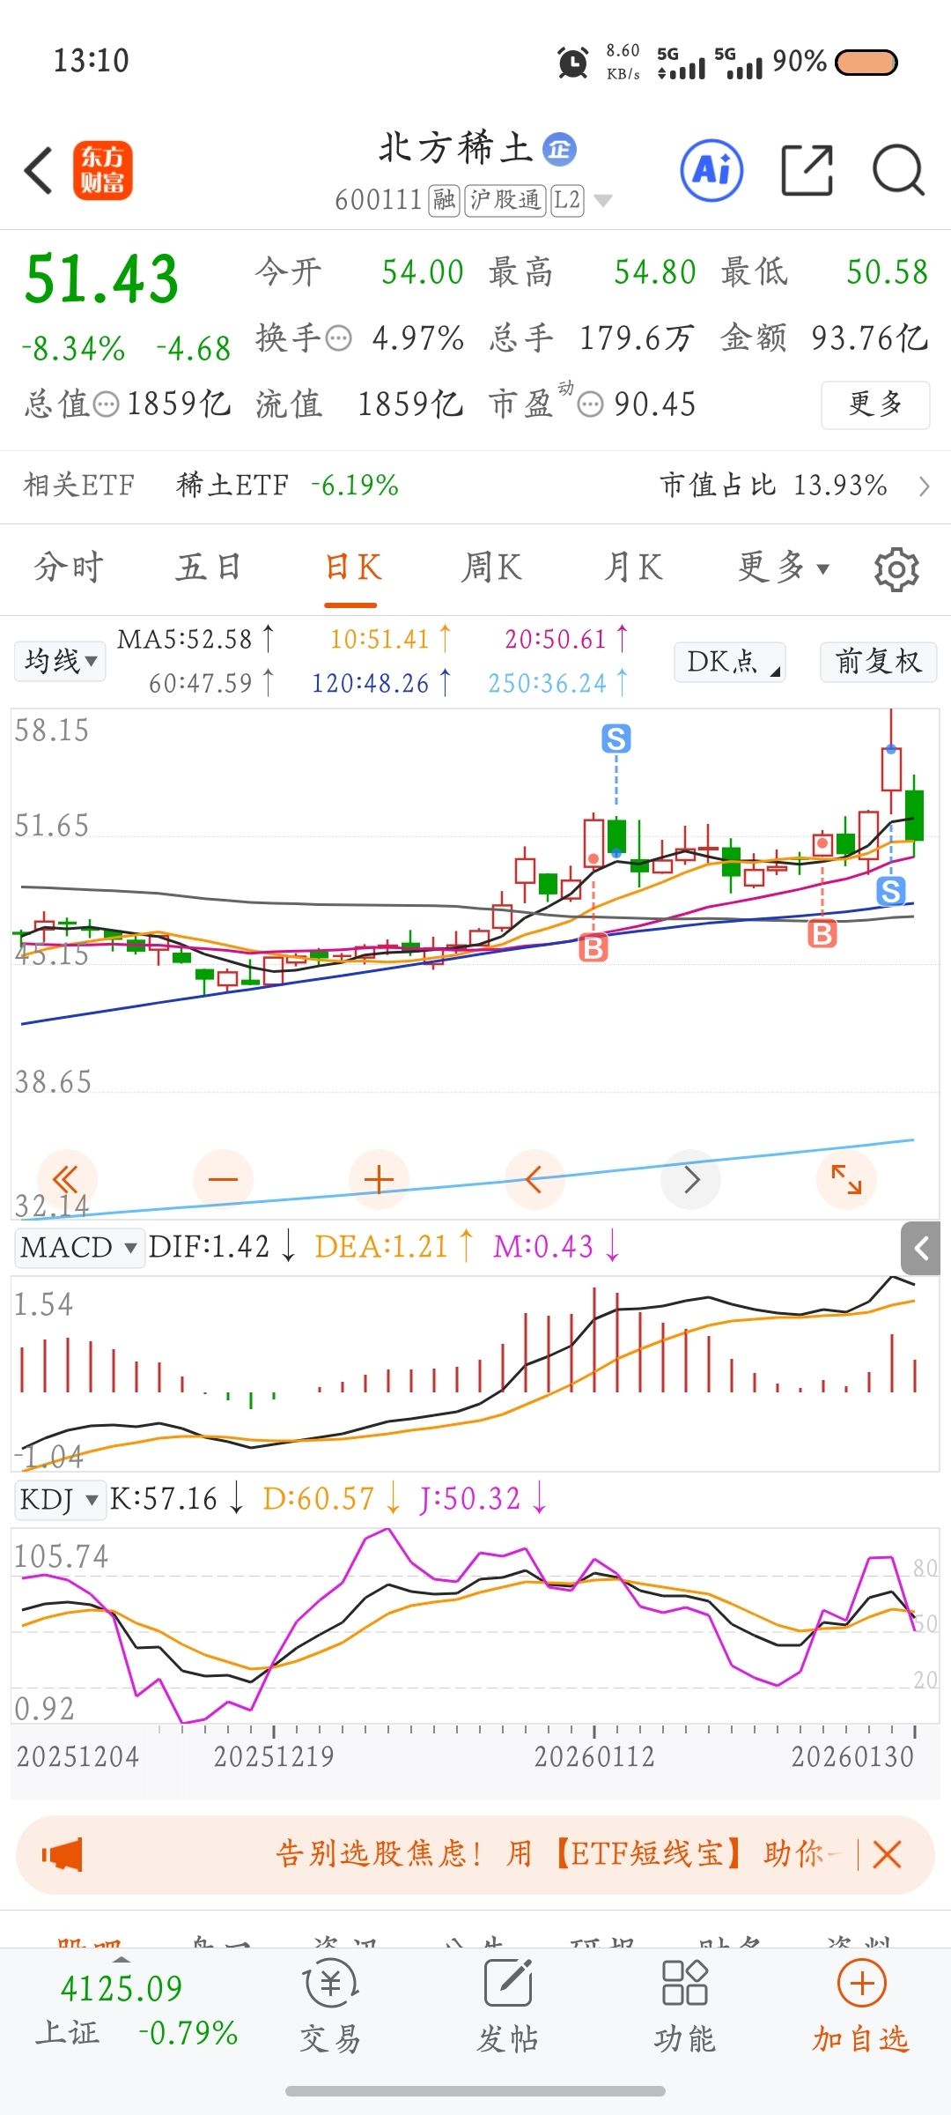The height and width of the screenshot is (2115, 951).
Task: Switch to 月K tab
Action: (x=633, y=568)
